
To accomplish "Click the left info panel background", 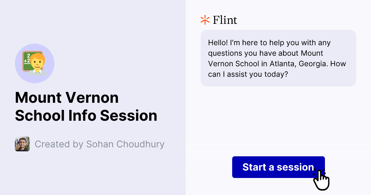I will tap(93, 173).
